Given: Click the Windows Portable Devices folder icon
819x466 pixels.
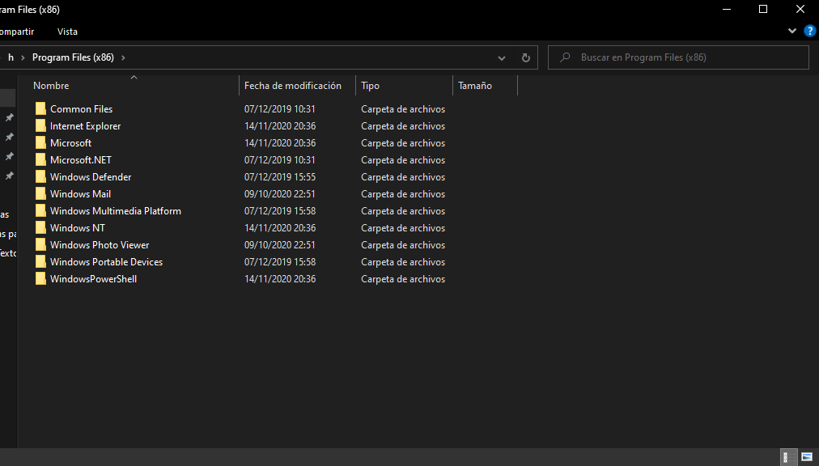Looking at the screenshot, I should [40, 262].
